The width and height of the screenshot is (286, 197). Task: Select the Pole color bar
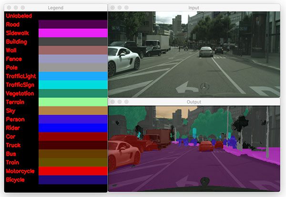coord(73,67)
